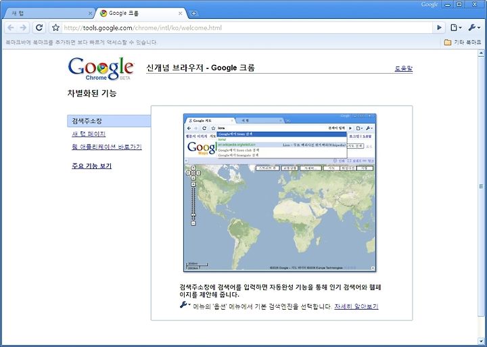Click the '주요 기능 보기' link

(91, 166)
